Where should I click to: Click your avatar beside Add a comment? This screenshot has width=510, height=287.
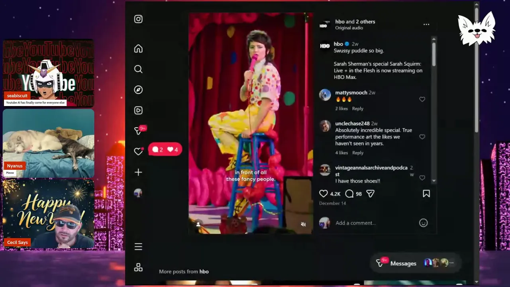[325, 223]
